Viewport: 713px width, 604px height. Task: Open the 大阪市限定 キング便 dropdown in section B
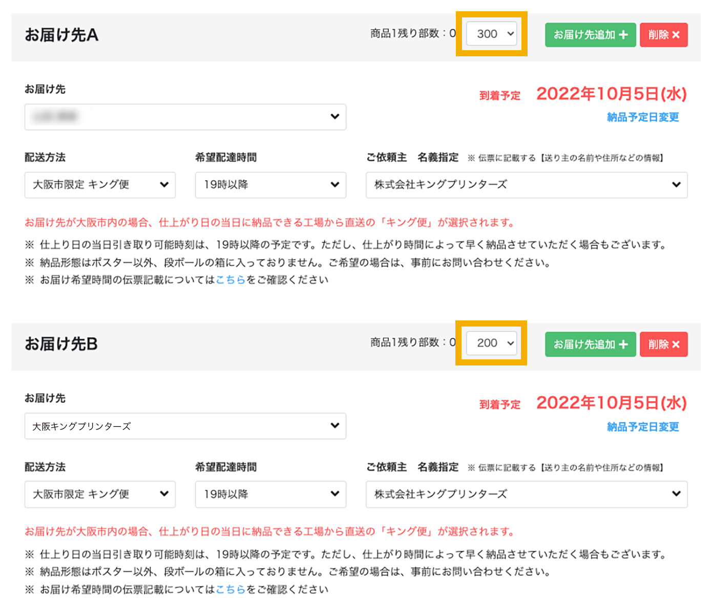coord(100,494)
